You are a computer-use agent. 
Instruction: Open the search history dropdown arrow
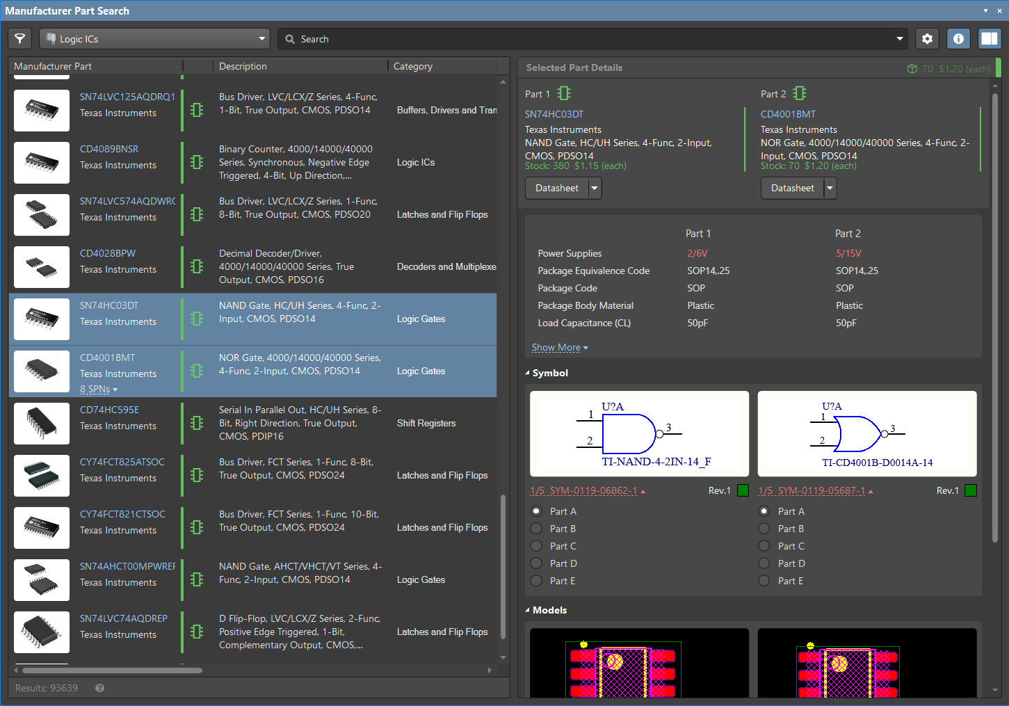click(900, 39)
